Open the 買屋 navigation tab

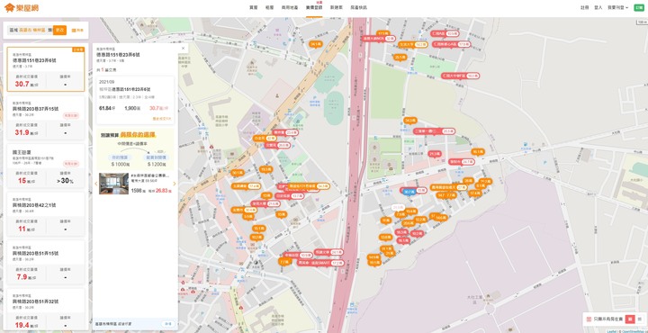coord(253,7)
